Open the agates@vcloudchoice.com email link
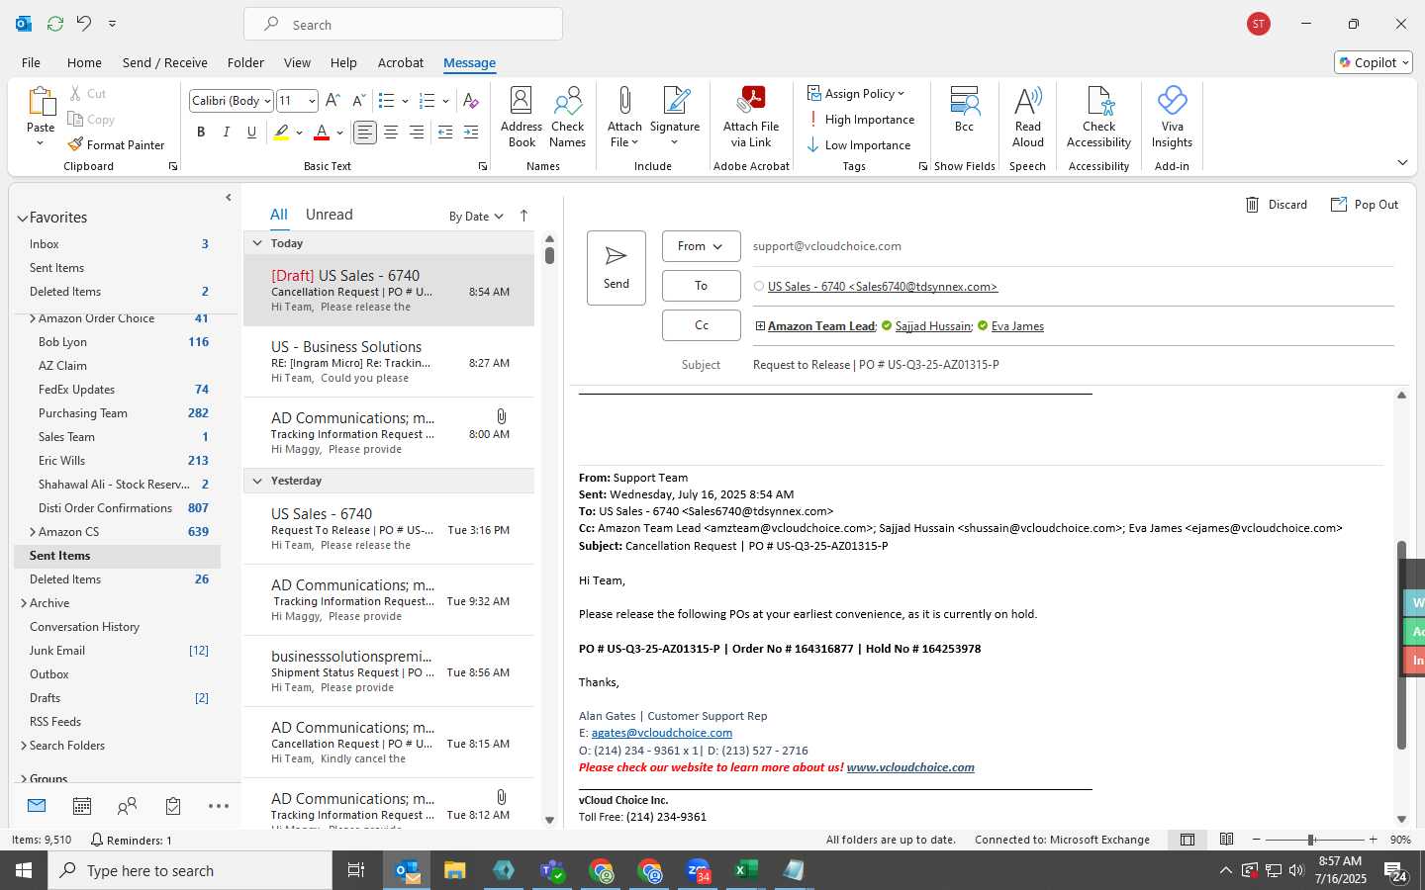 (x=661, y=733)
